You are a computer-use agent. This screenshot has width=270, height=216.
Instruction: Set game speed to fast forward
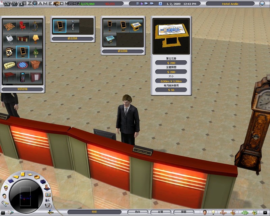146,4
